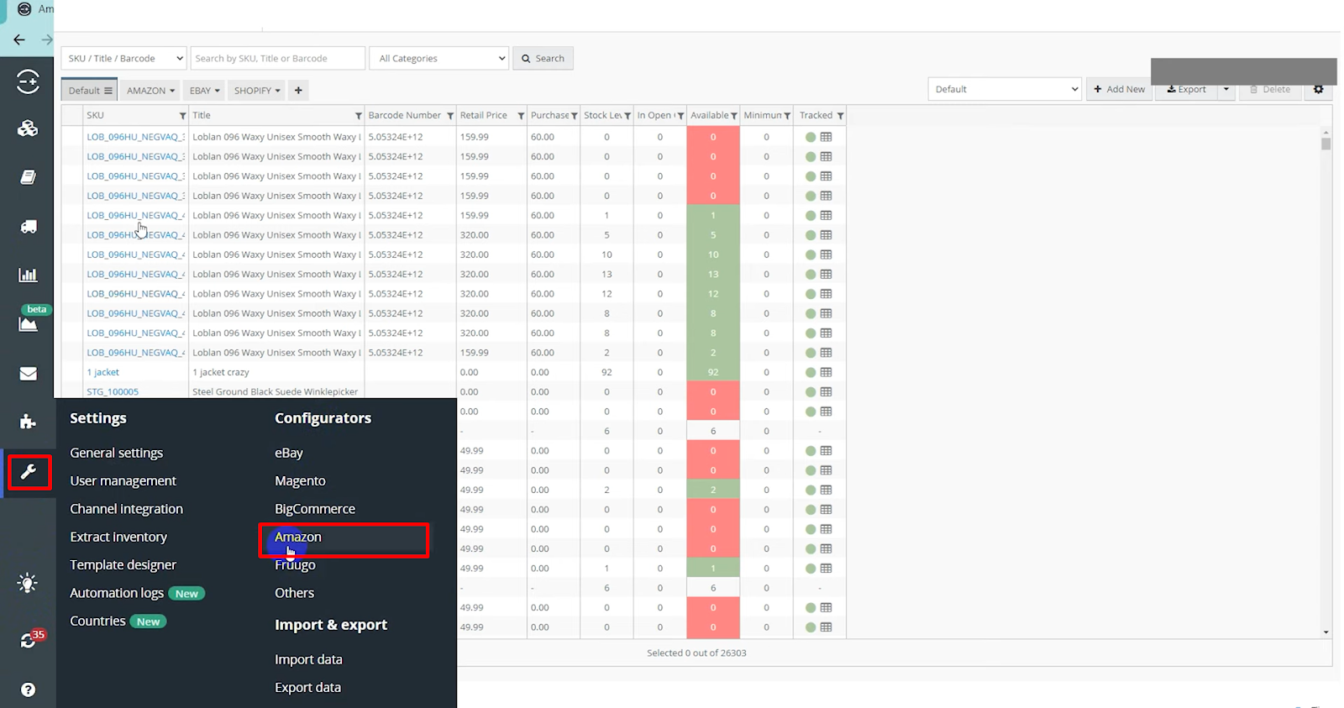Click the Search button
Image resolution: width=1344 pixels, height=708 pixels.
[543, 58]
